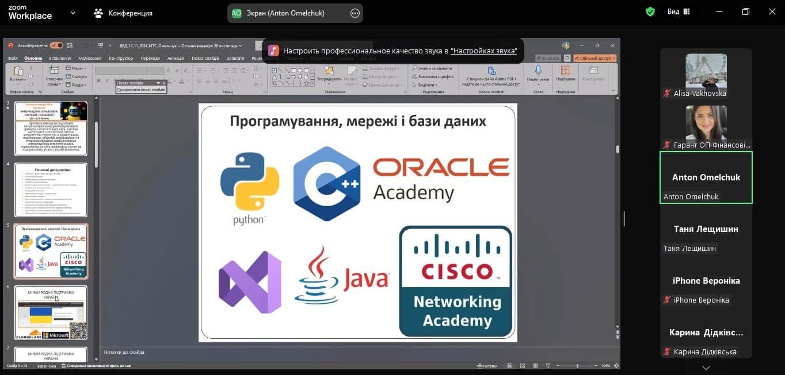Click the comments icon beside Спільний доступ
This screenshot has height=375, width=785.
pos(567,58)
